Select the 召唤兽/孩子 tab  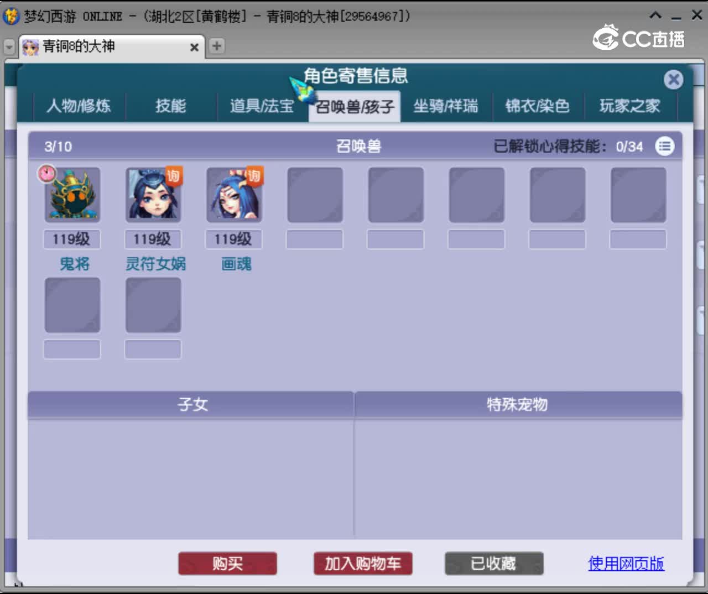pyautogui.click(x=355, y=106)
